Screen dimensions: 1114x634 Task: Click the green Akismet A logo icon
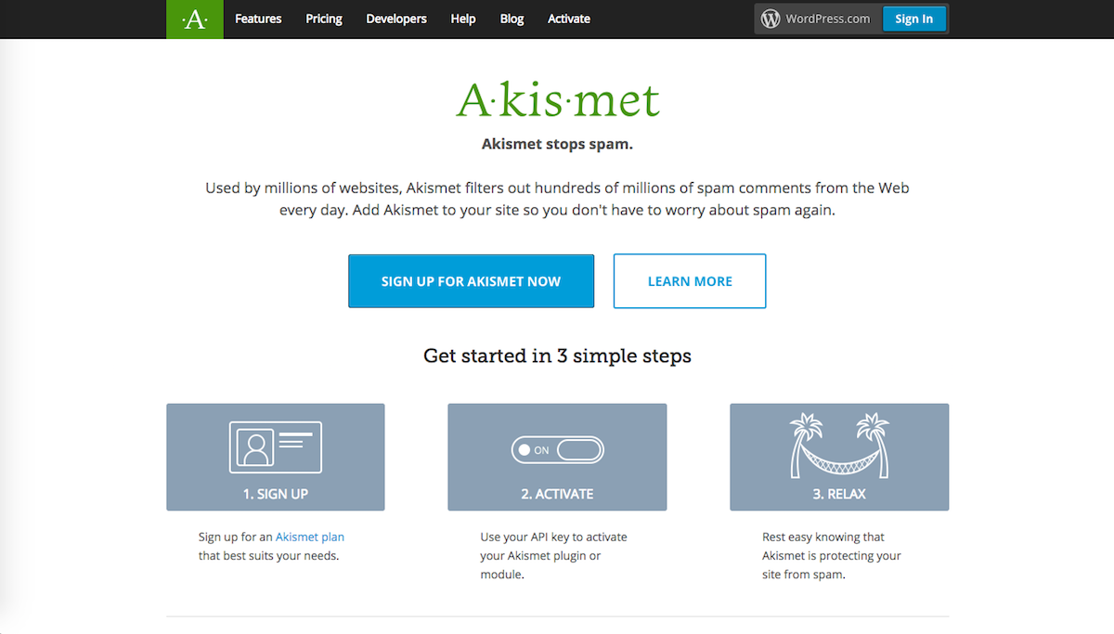coord(195,19)
